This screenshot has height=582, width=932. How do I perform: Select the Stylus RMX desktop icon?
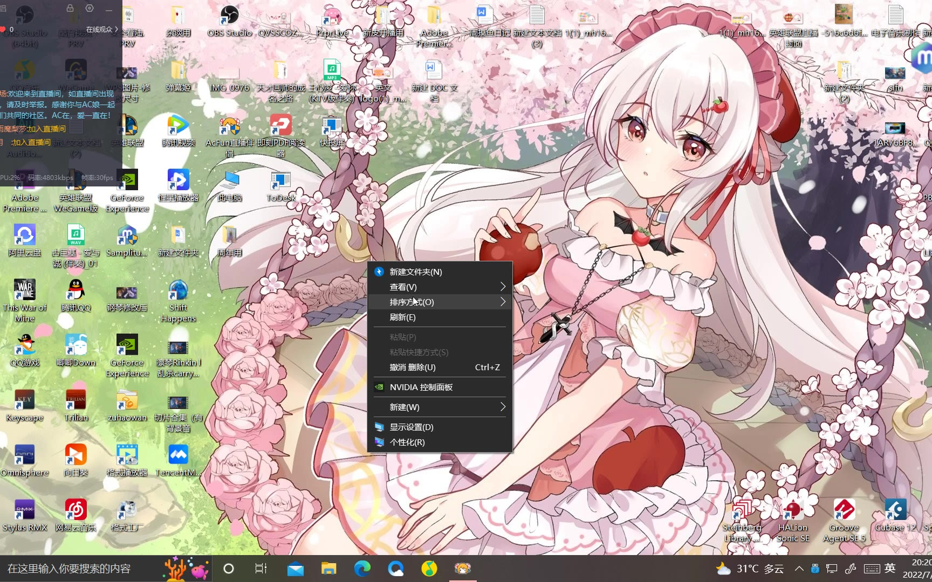coord(25,516)
